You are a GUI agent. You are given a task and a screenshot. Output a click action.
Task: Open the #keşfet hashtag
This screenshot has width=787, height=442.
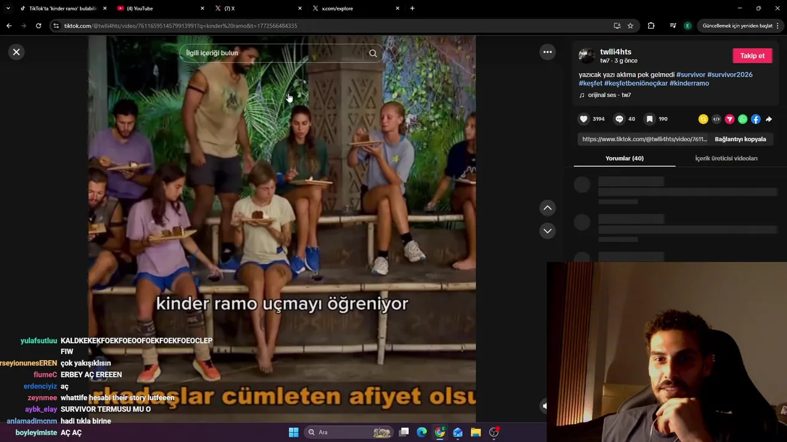(590, 83)
